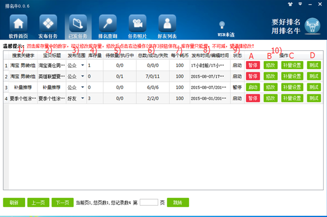Click 启动 button in row 3

[253, 87]
